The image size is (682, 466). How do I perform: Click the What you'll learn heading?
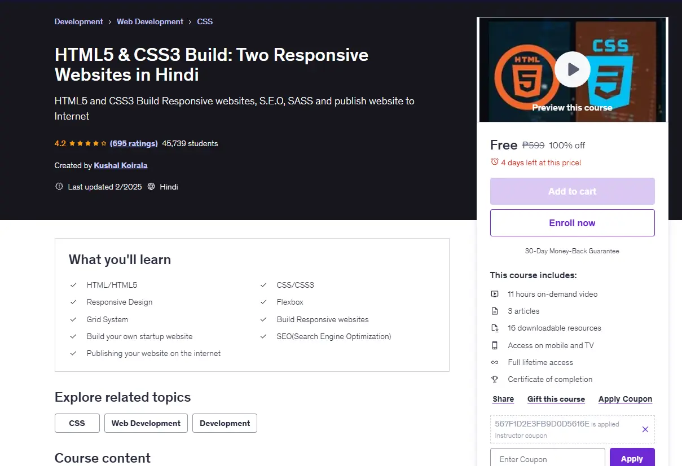pyautogui.click(x=120, y=260)
